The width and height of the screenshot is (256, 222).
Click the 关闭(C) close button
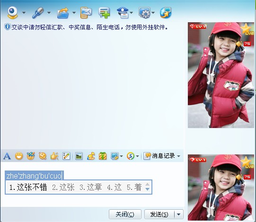(125, 214)
